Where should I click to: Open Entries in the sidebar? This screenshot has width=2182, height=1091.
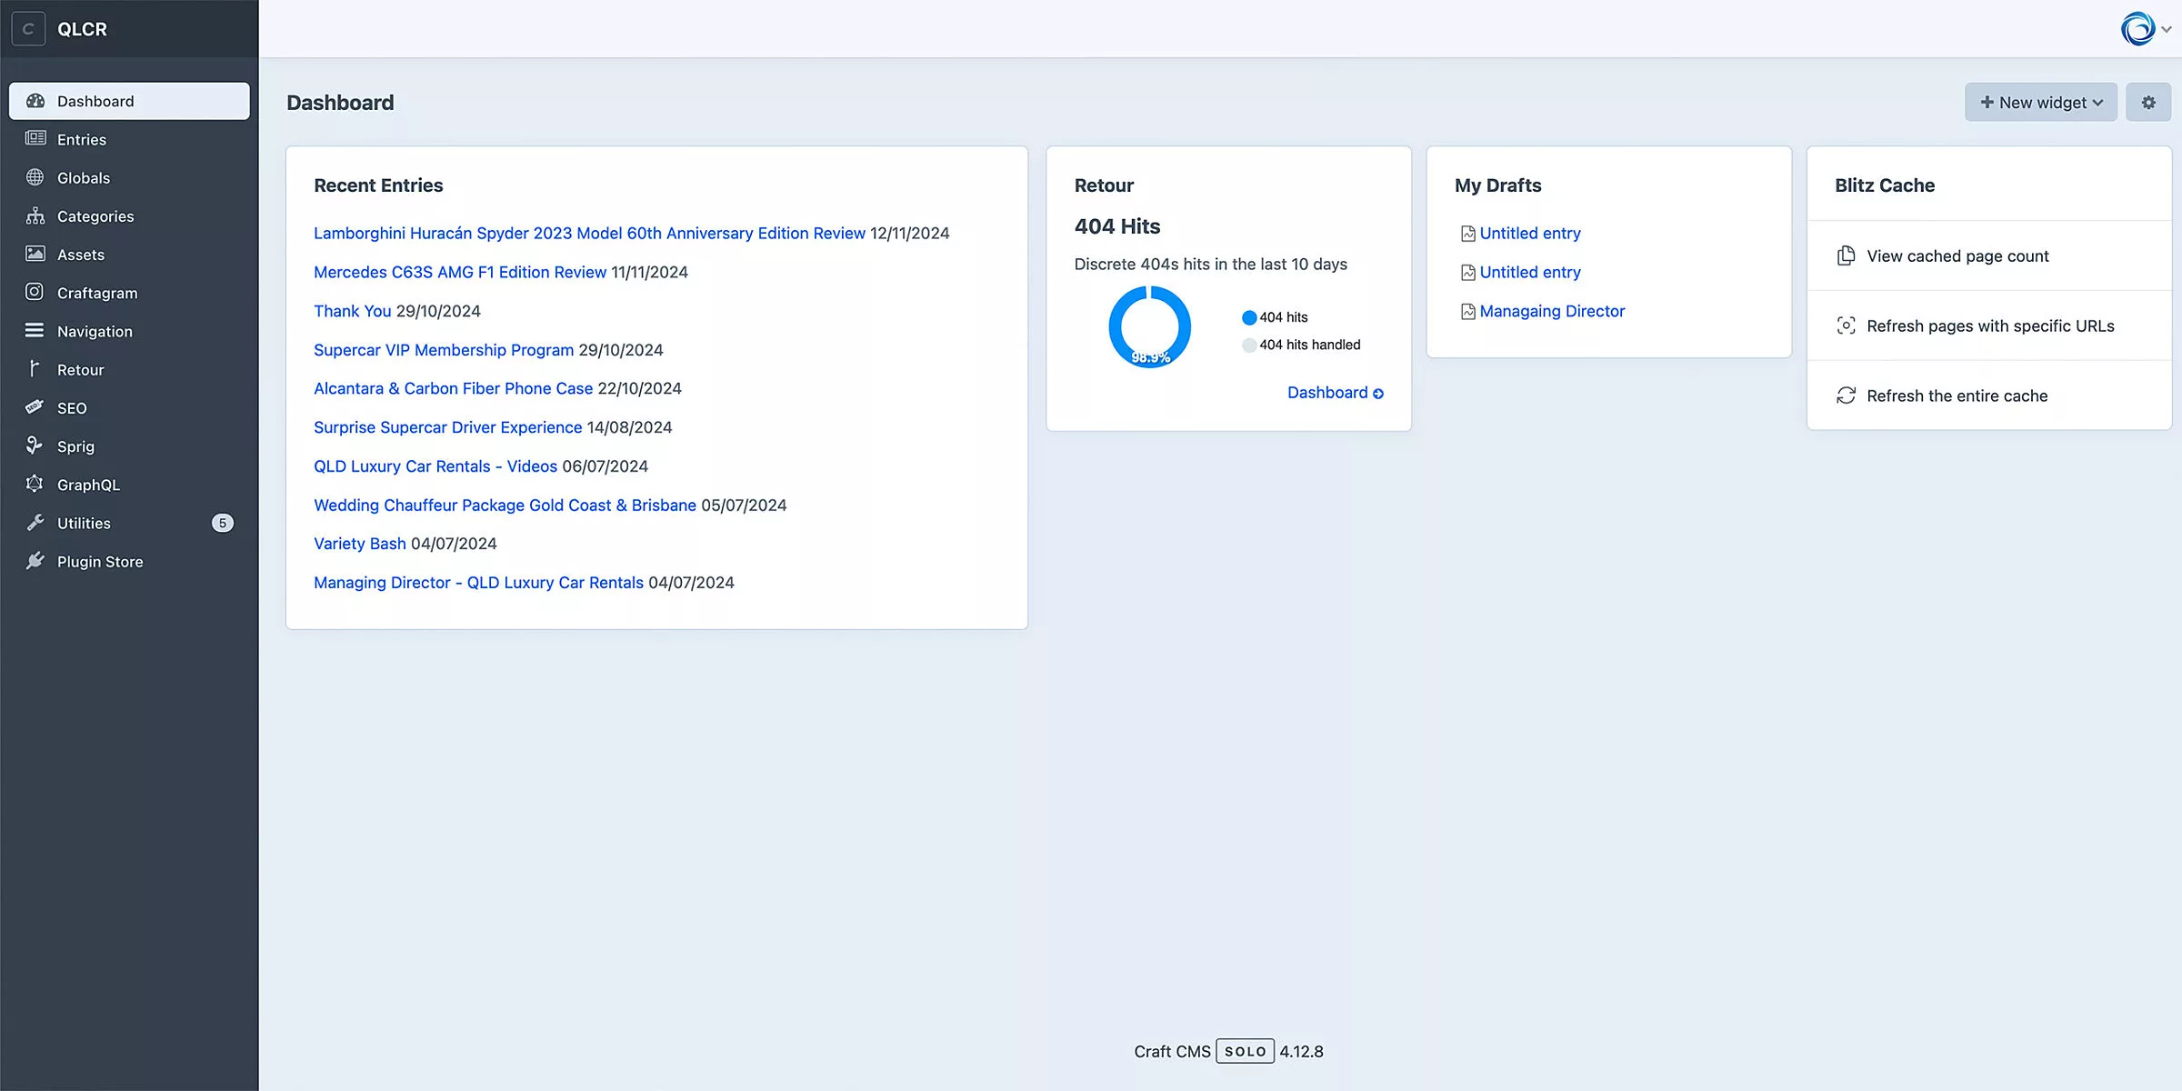click(129, 139)
